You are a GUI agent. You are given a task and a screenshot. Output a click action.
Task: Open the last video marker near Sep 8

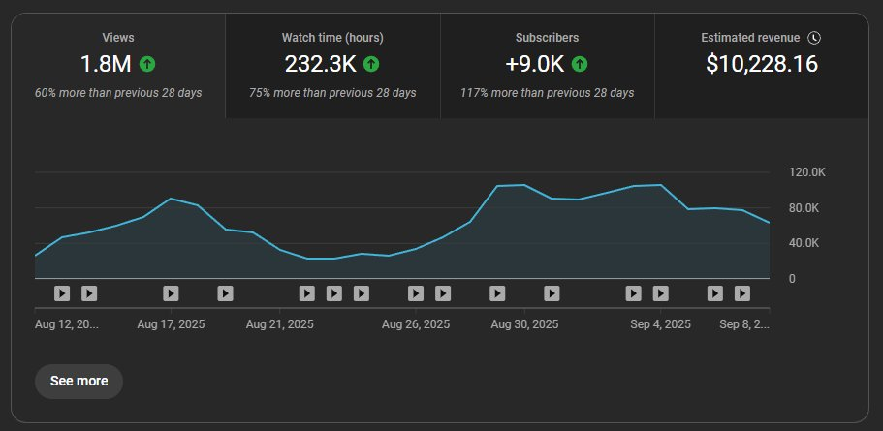742,293
